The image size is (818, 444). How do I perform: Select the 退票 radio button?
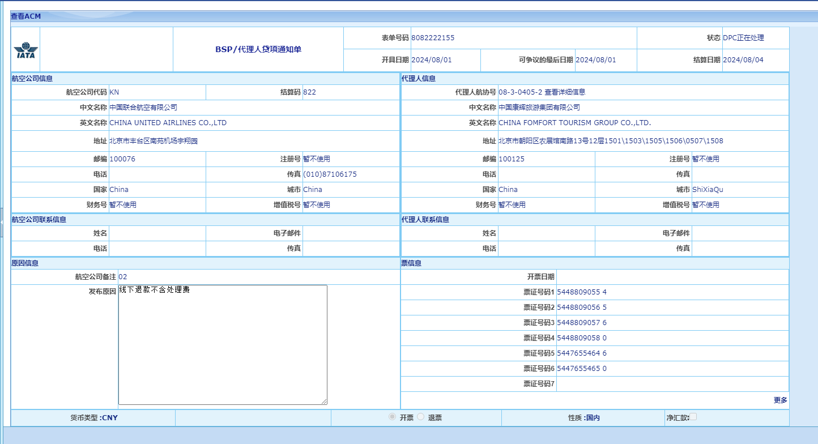tap(420, 417)
